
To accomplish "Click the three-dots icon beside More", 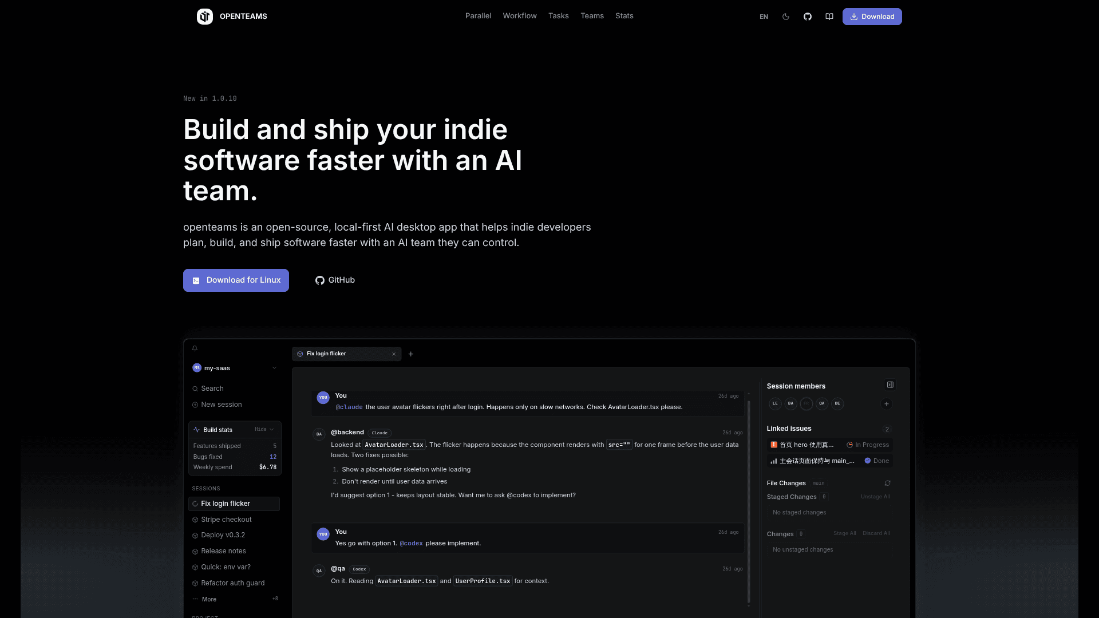I will click(195, 599).
